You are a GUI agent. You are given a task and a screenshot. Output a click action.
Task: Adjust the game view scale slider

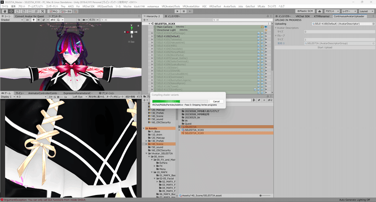(x=60, y=97)
